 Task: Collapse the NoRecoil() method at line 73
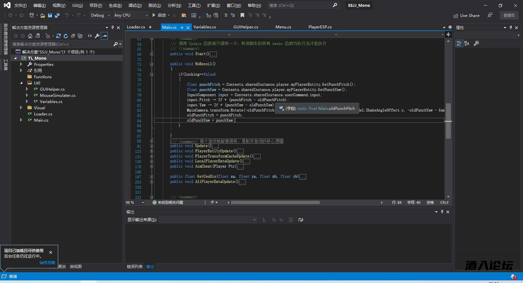151,64
